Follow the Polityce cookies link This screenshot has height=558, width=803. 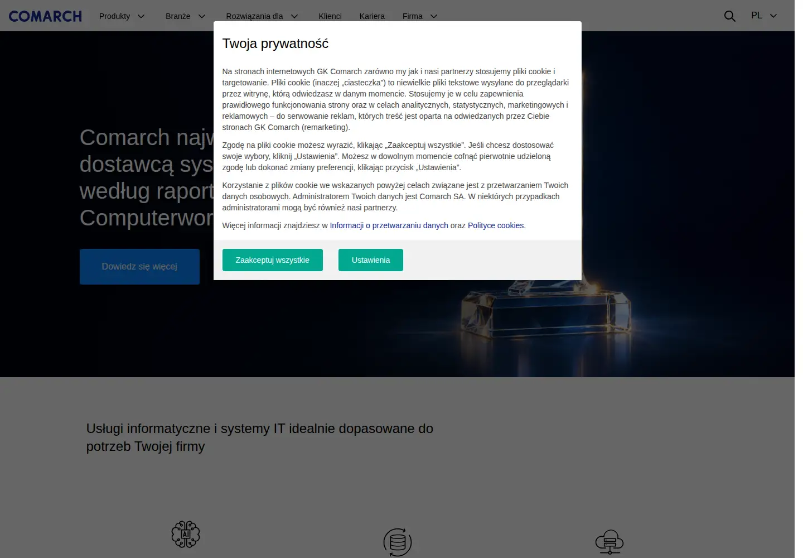[496, 225]
